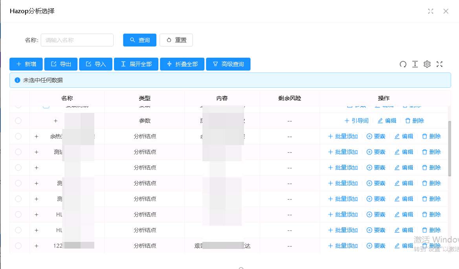
Task: Click 引导词 in the 参数 row
Action: (356, 121)
